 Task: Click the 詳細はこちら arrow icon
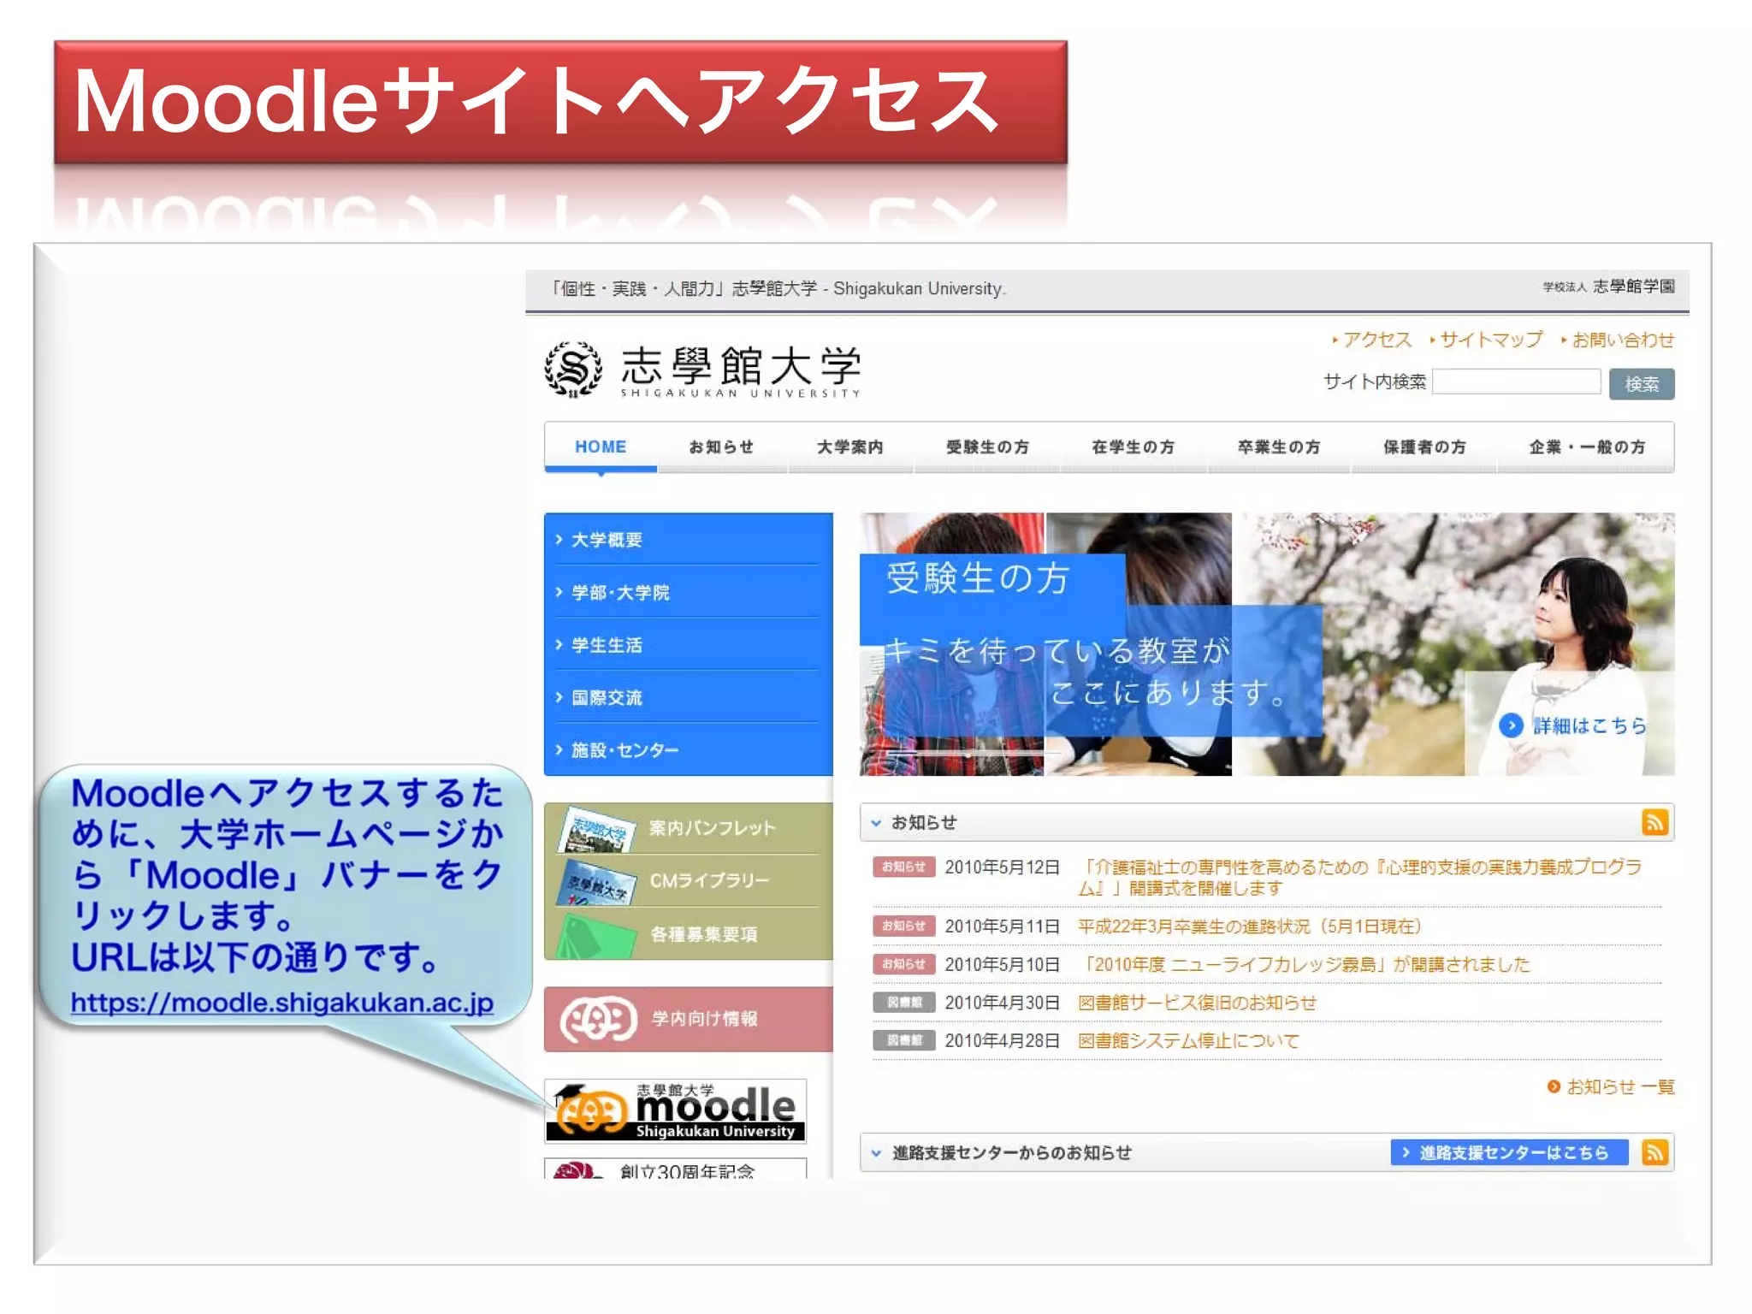pos(1511,725)
